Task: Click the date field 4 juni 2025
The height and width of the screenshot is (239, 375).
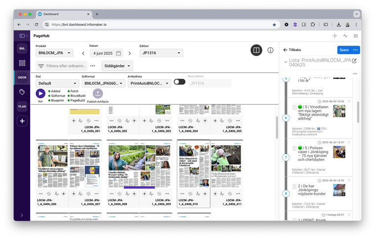Action: (x=103, y=53)
